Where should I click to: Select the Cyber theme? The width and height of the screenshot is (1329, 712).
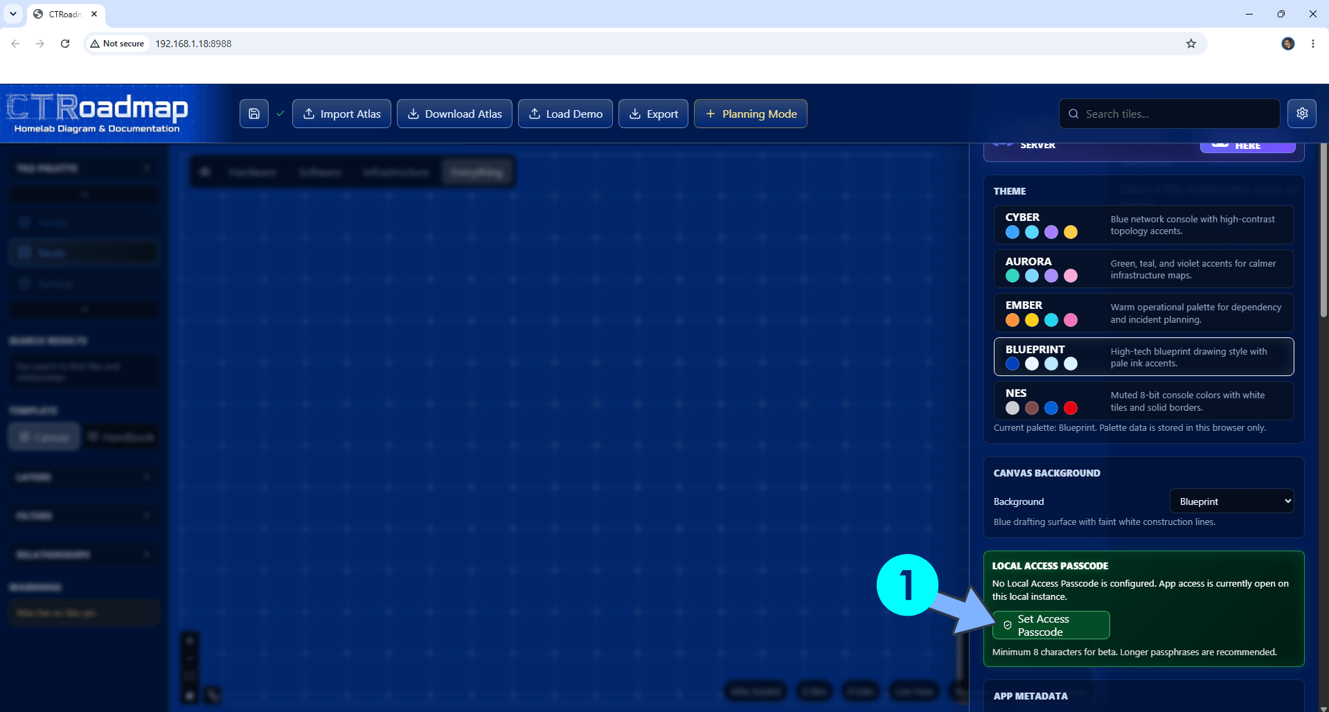point(1143,224)
